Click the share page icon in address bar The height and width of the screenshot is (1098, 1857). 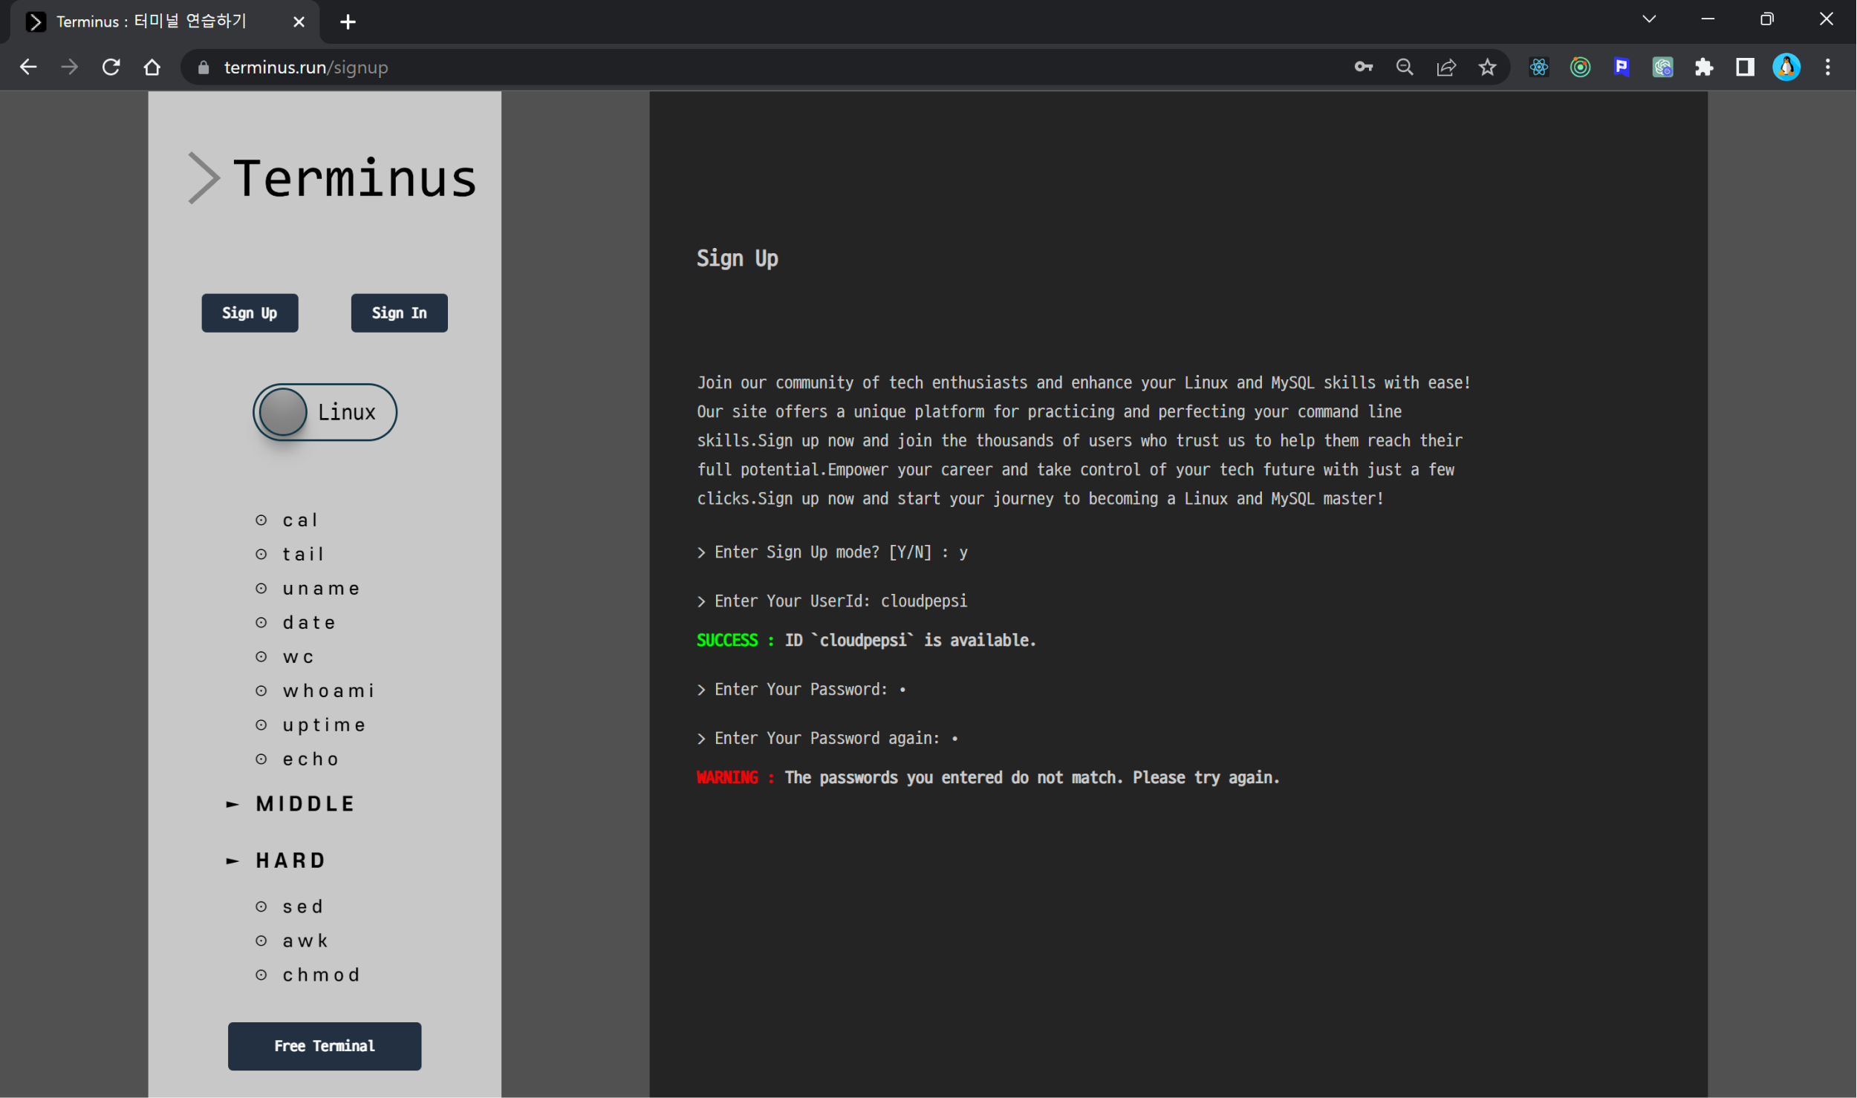1445,68
